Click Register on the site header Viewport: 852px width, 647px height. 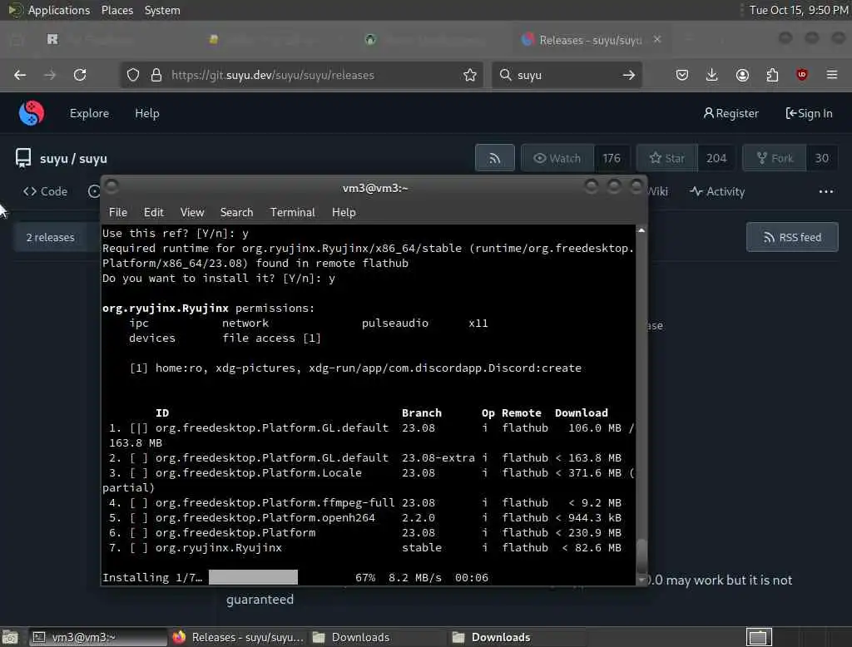click(x=731, y=113)
